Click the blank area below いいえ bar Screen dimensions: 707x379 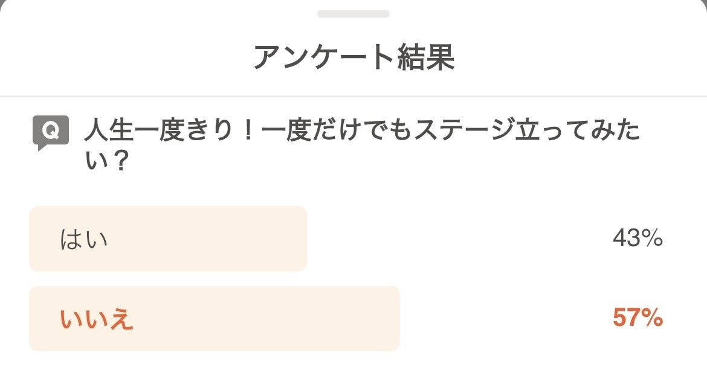[x=353, y=364]
